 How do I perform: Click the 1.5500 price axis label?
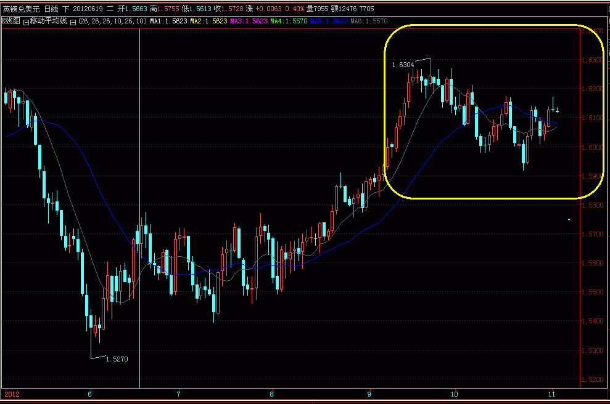[x=592, y=292]
